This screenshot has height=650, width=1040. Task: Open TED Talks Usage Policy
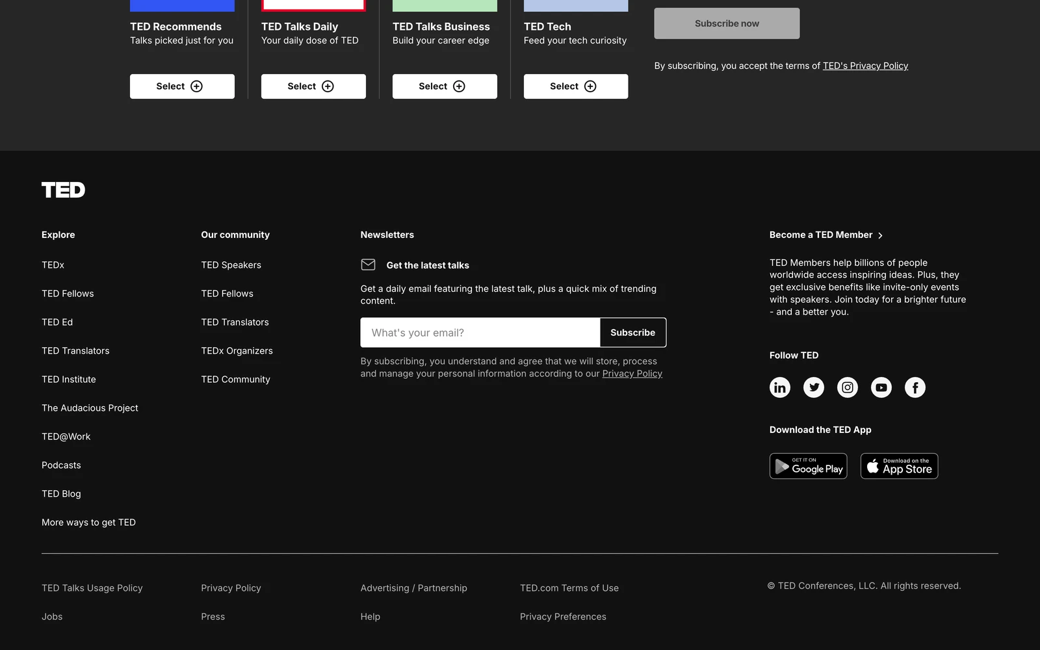[x=92, y=588]
